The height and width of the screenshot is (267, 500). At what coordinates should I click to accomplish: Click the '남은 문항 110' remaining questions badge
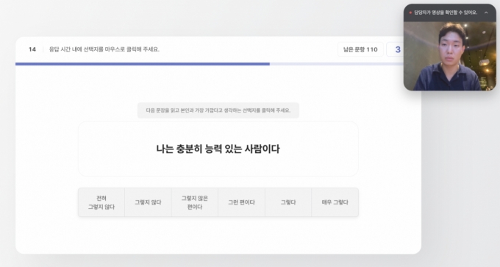pos(360,49)
